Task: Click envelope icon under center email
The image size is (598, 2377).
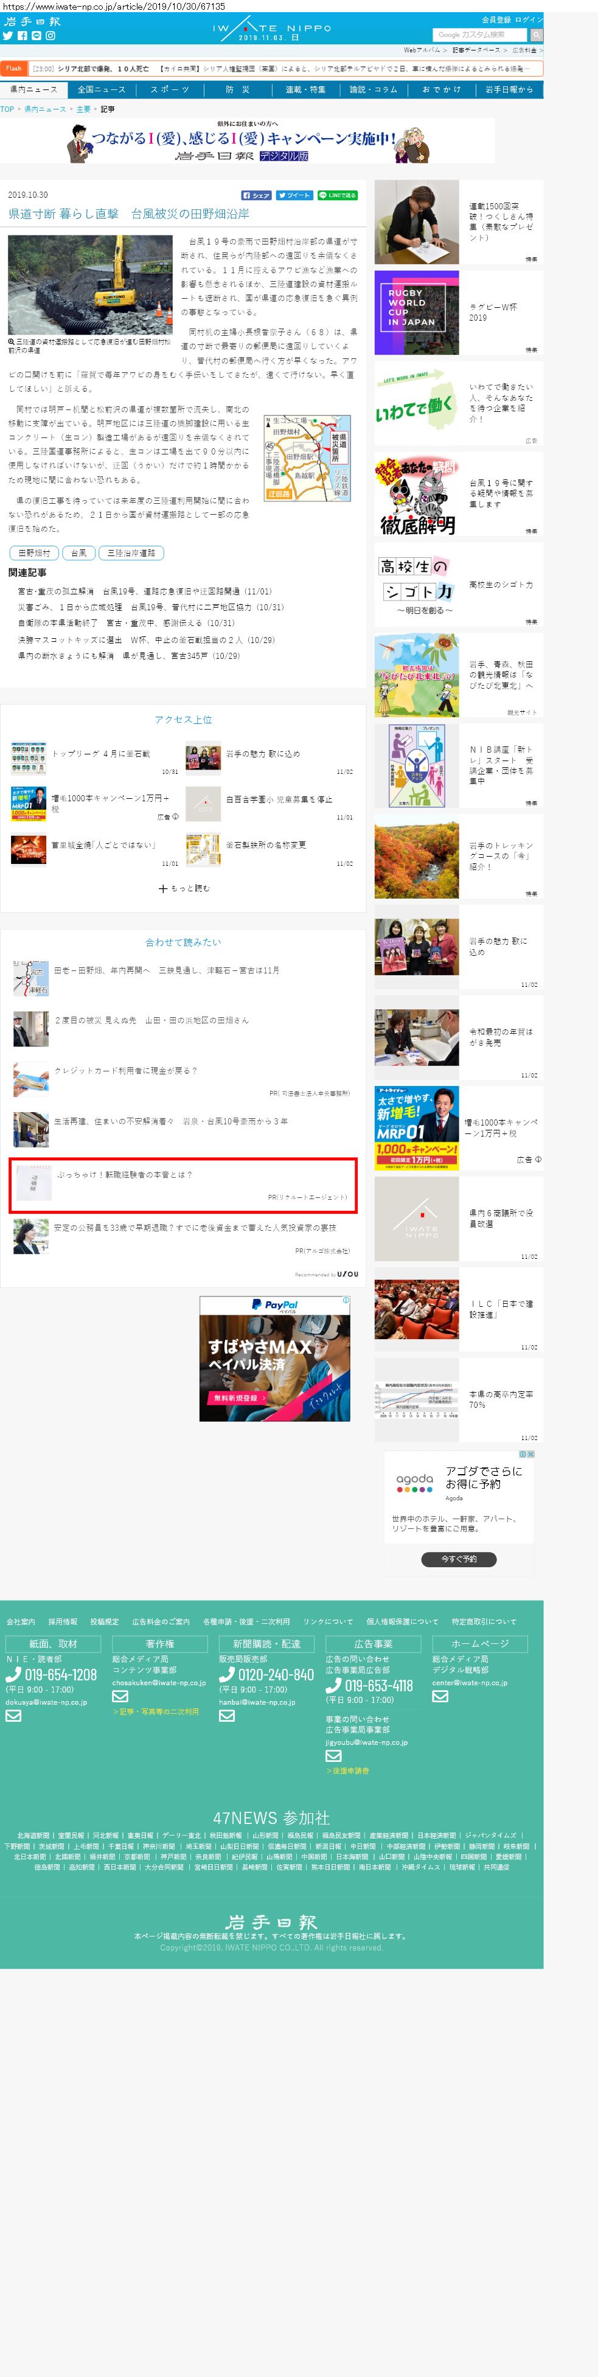Action: click(x=440, y=1696)
